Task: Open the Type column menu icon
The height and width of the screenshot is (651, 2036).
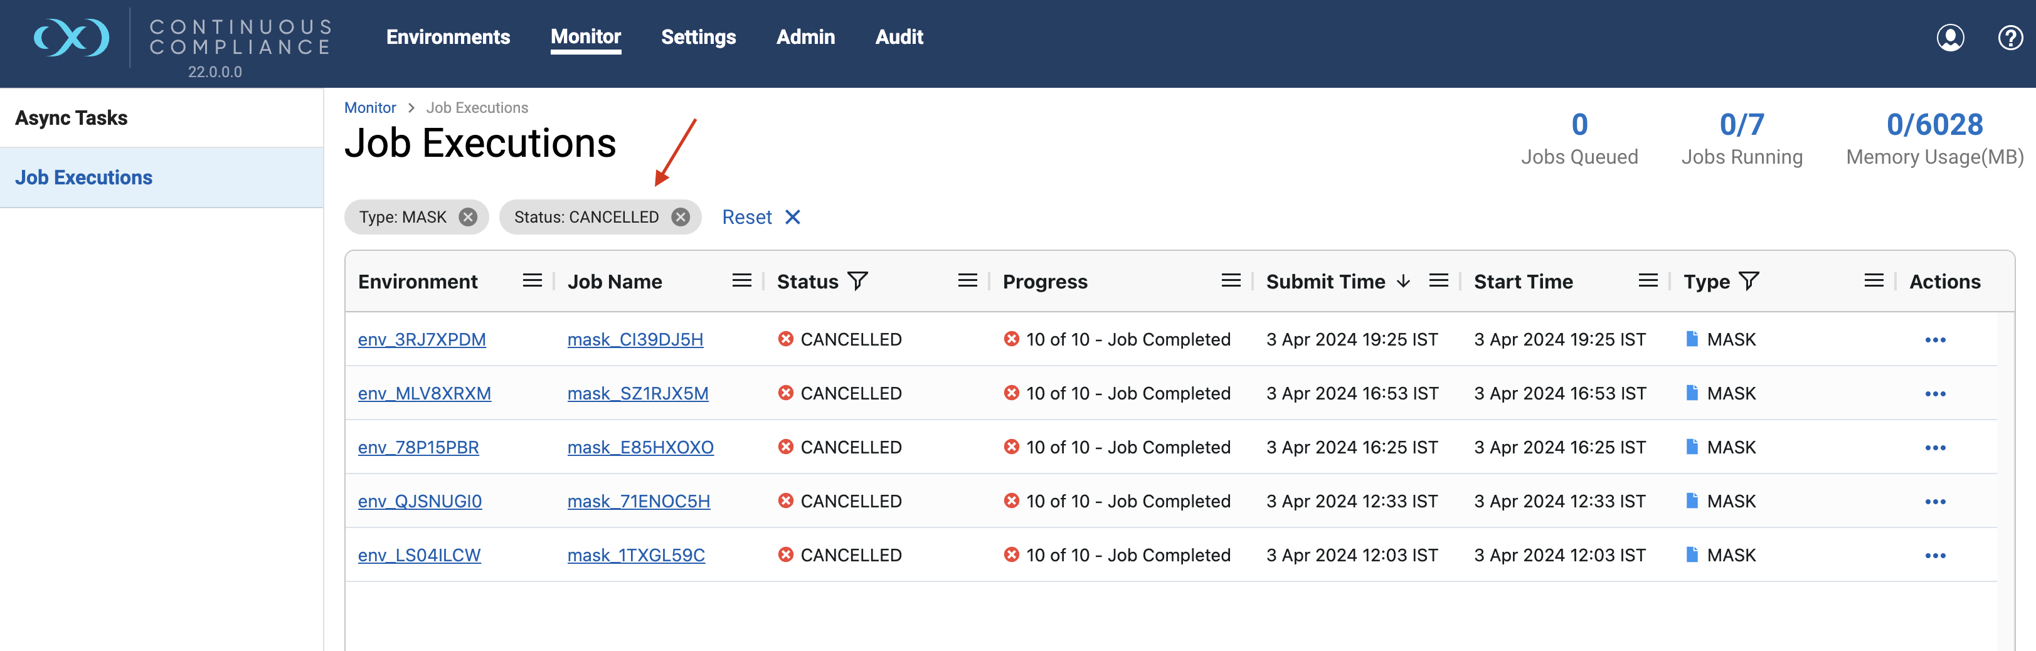Action: coord(1874,280)
